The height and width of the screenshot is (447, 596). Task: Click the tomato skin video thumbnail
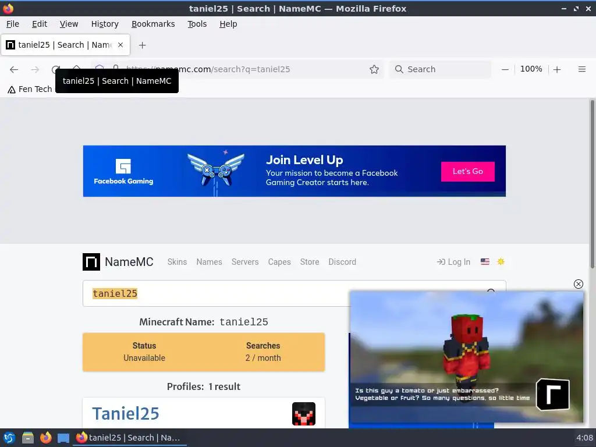coord(466,357)
